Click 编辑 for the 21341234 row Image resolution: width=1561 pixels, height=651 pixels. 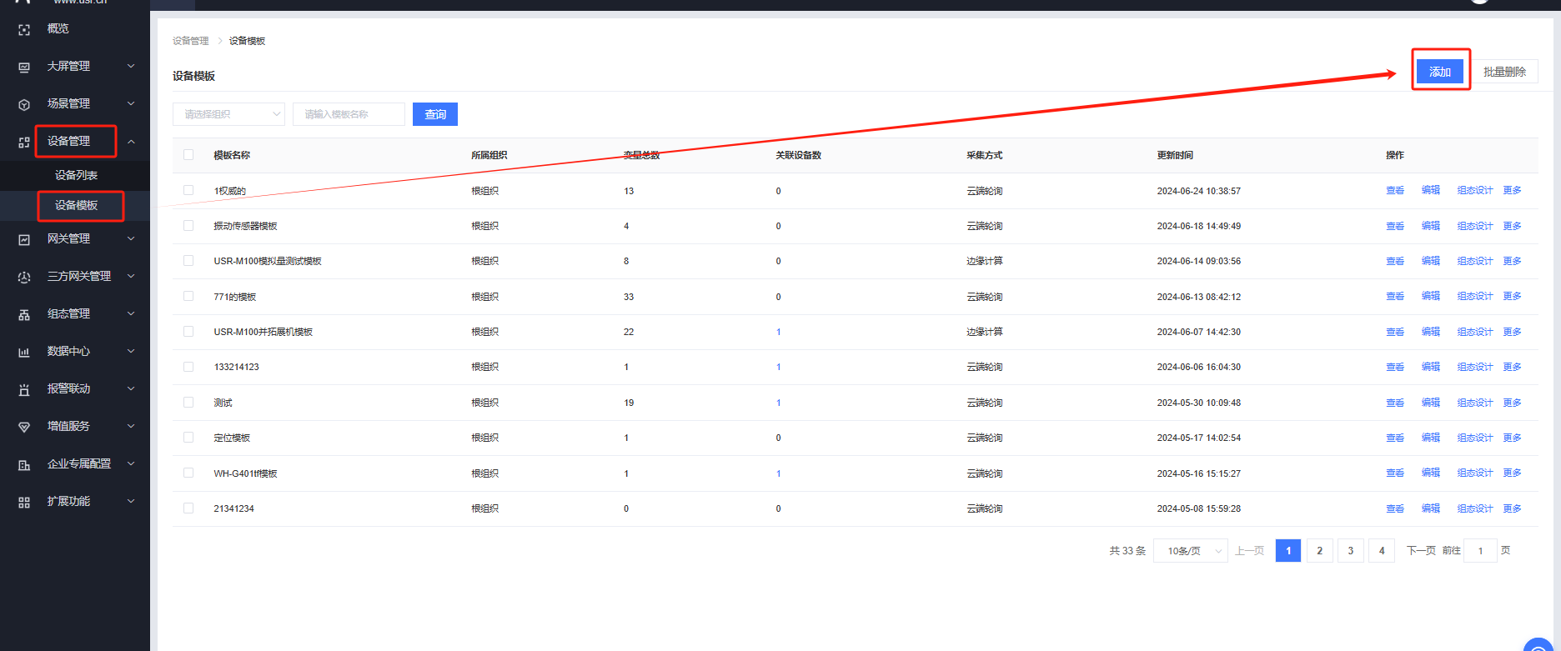click(1431, 508)
